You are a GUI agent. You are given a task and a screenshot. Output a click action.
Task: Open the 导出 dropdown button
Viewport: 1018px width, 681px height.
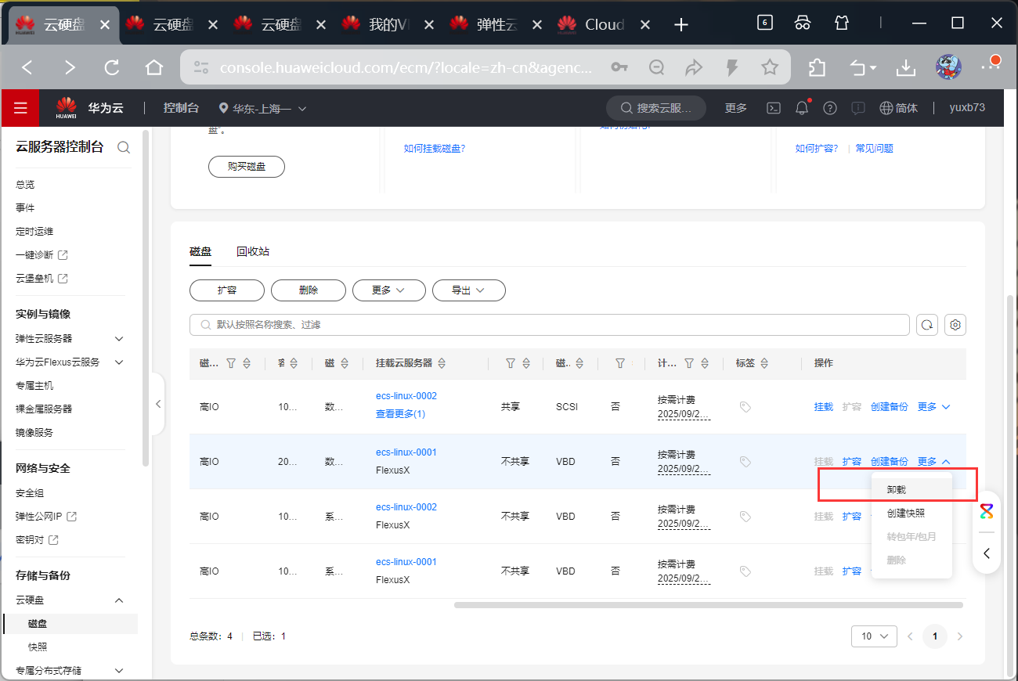pos(469,290)
